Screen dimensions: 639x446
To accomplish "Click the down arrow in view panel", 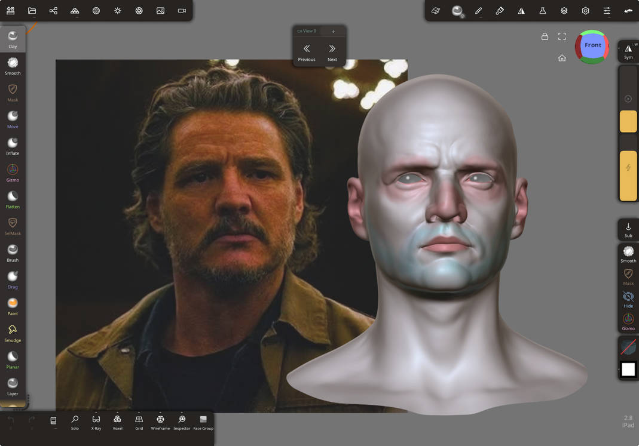I will 333,31.
